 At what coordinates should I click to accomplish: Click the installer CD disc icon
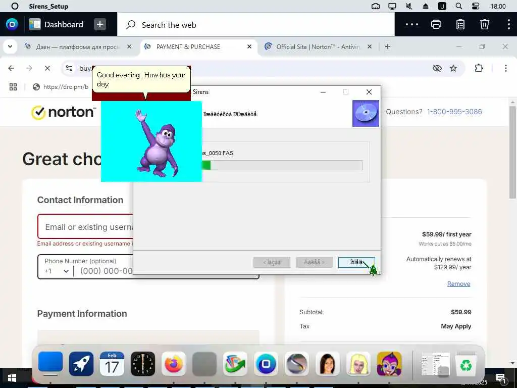point(366,113)
